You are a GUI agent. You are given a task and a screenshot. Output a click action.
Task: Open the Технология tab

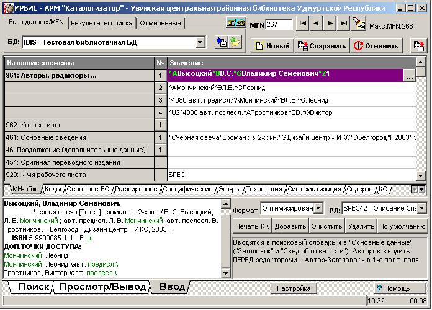click(x=264, y=189)
